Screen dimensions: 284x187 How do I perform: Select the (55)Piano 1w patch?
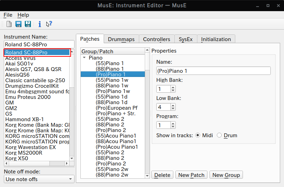click(113, 80)
